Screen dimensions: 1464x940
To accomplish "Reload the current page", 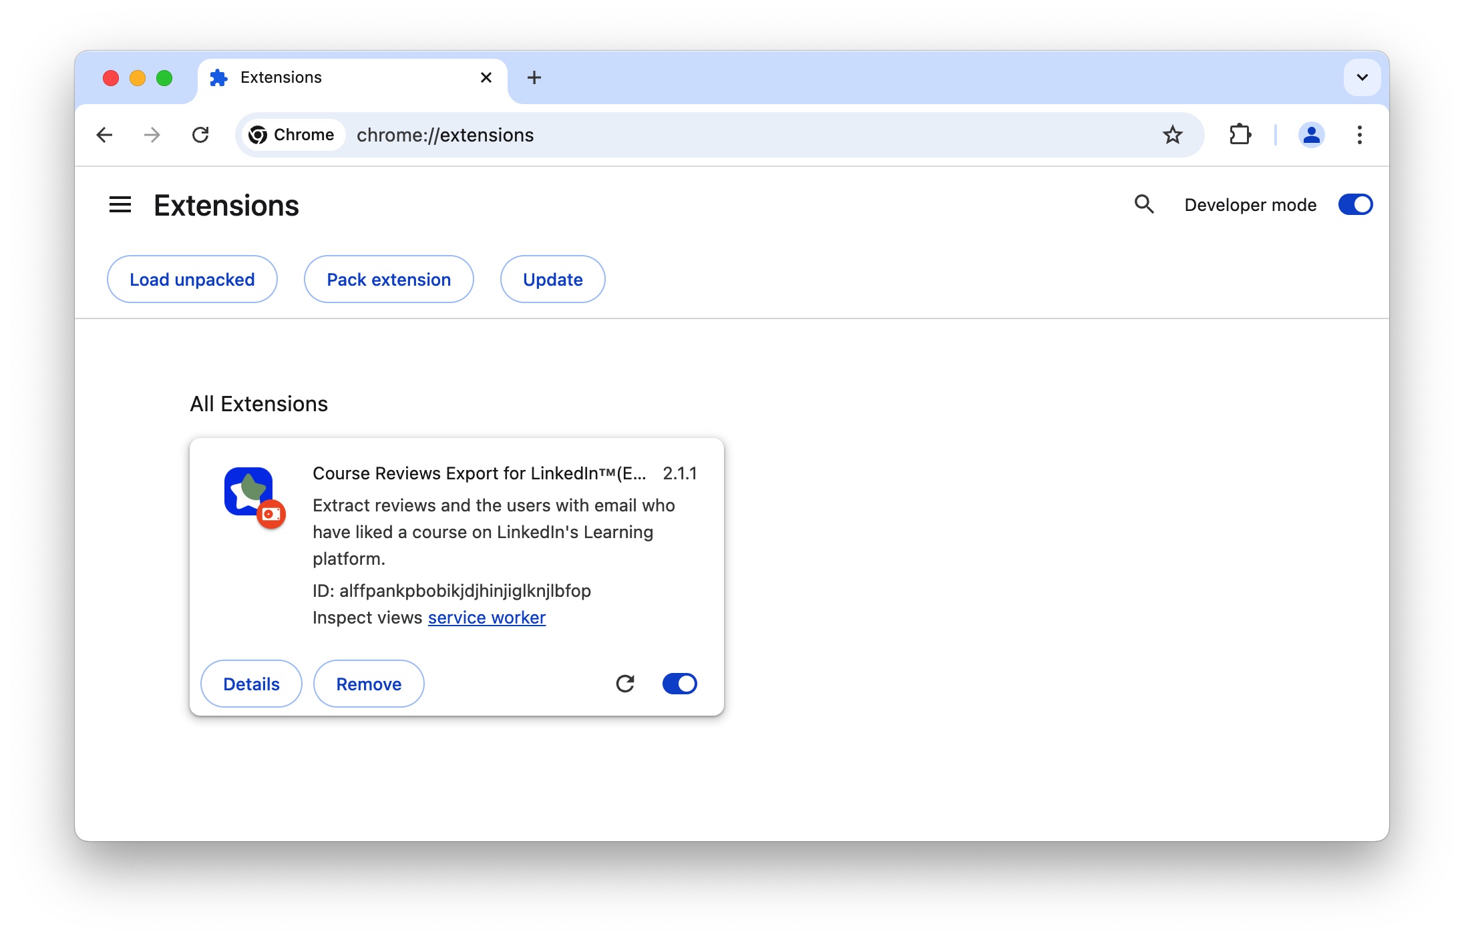I will click(202, 135).
